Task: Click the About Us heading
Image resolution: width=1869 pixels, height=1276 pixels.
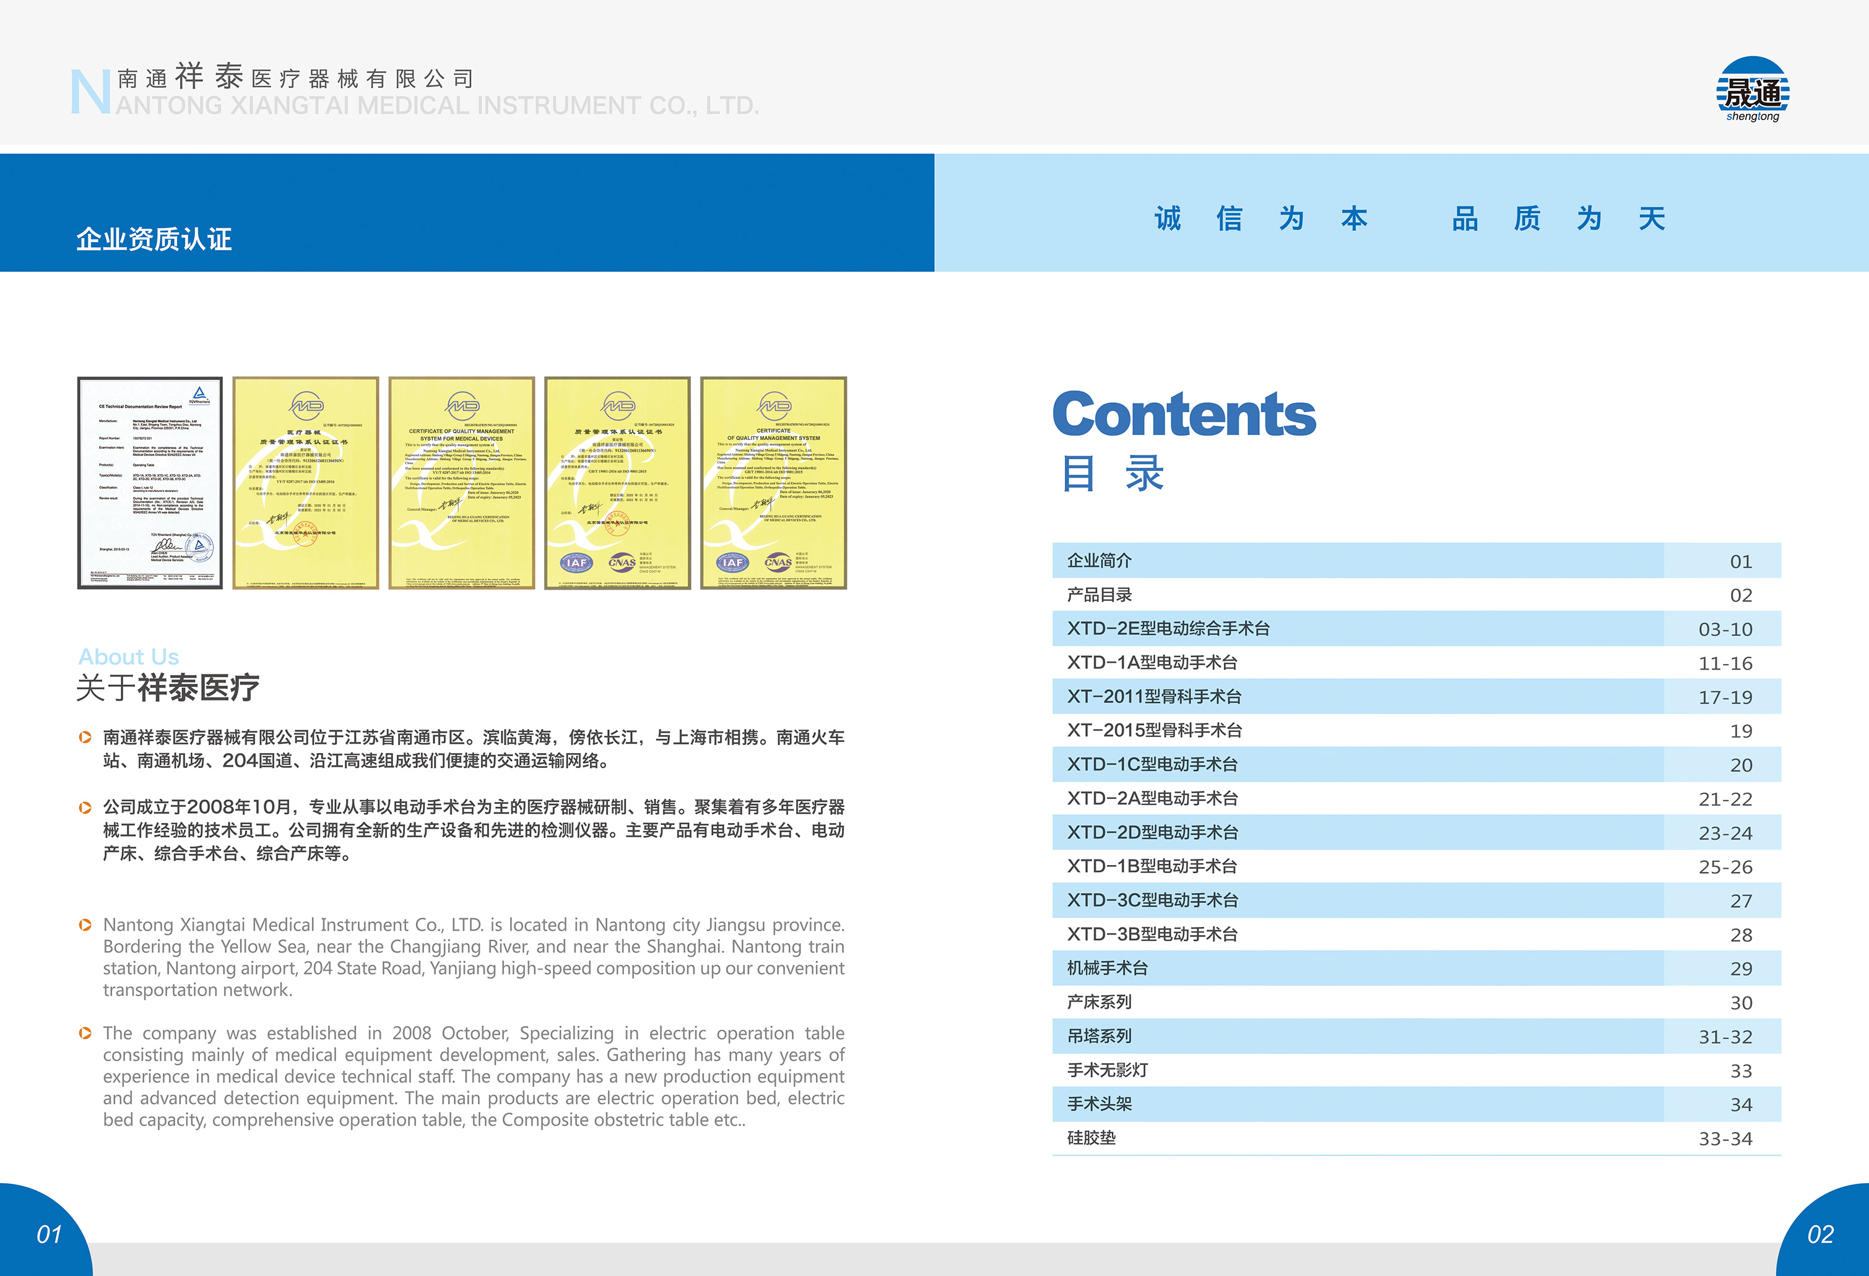Action: click(129, 657)
